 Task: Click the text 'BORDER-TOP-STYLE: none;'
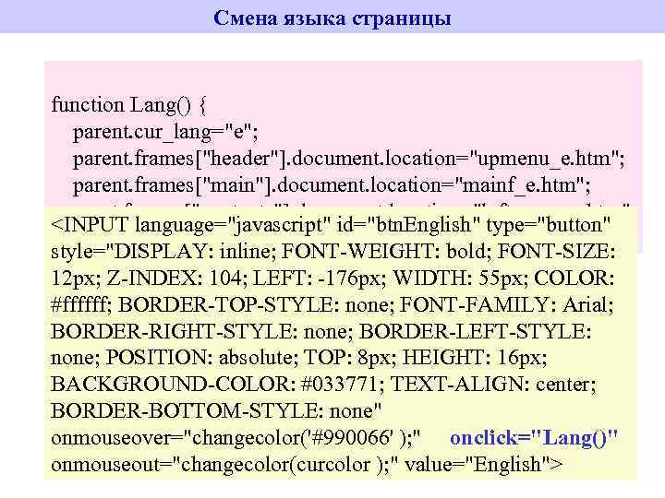[256, 305]
